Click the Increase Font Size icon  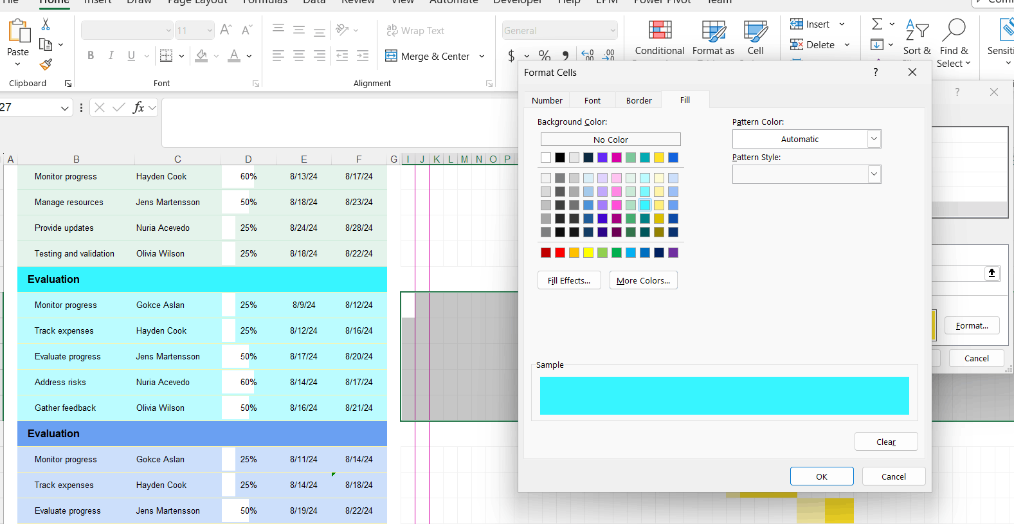(226, 30)
